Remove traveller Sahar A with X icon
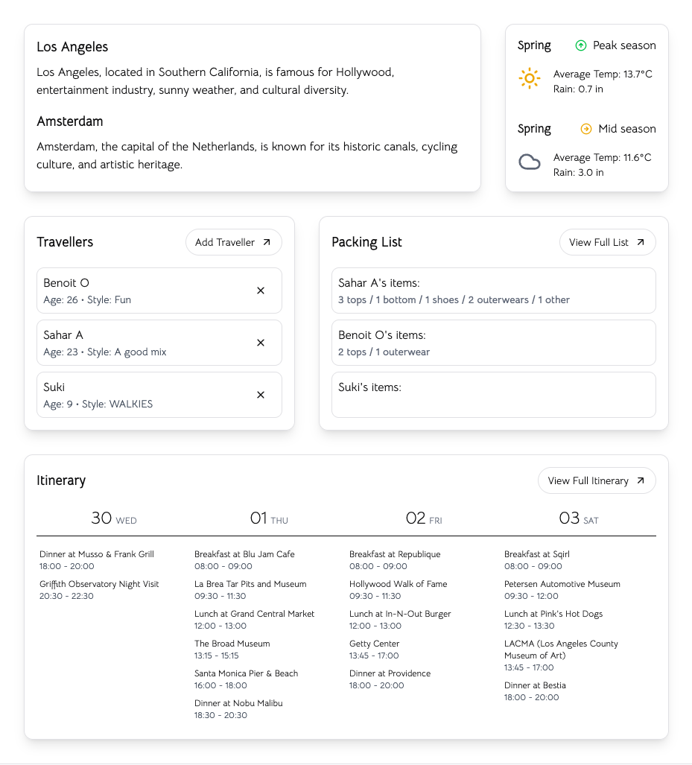The image size is (692, 765). click(261, 343)
